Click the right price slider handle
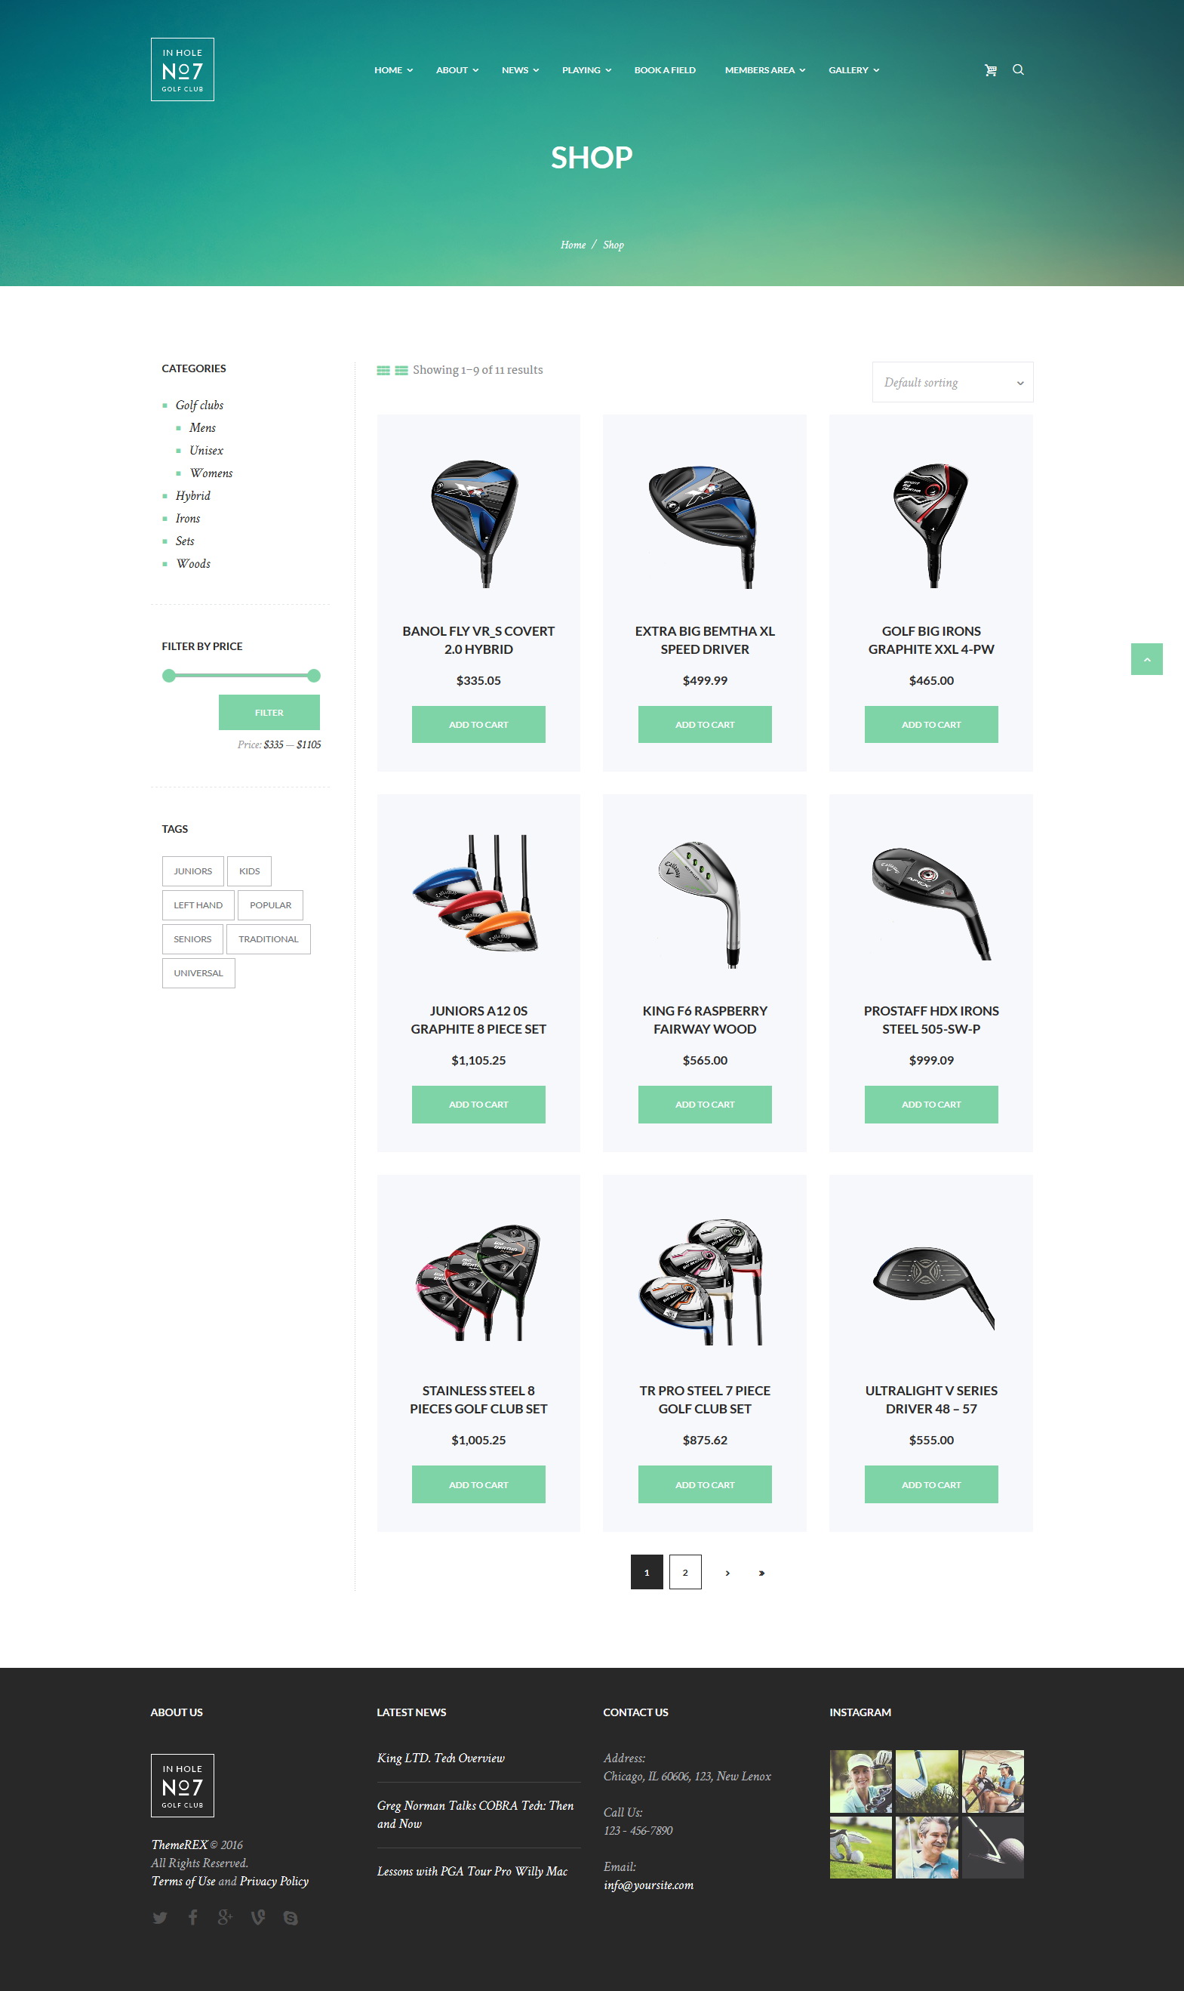 coord(314,677)
